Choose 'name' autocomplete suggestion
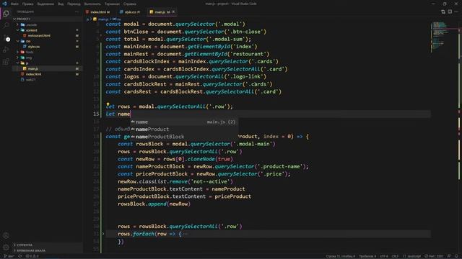The image size is (462, 259). (184, 122)
